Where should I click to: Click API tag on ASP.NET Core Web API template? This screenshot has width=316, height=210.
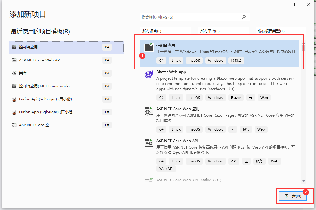click(x=234, y=161)
